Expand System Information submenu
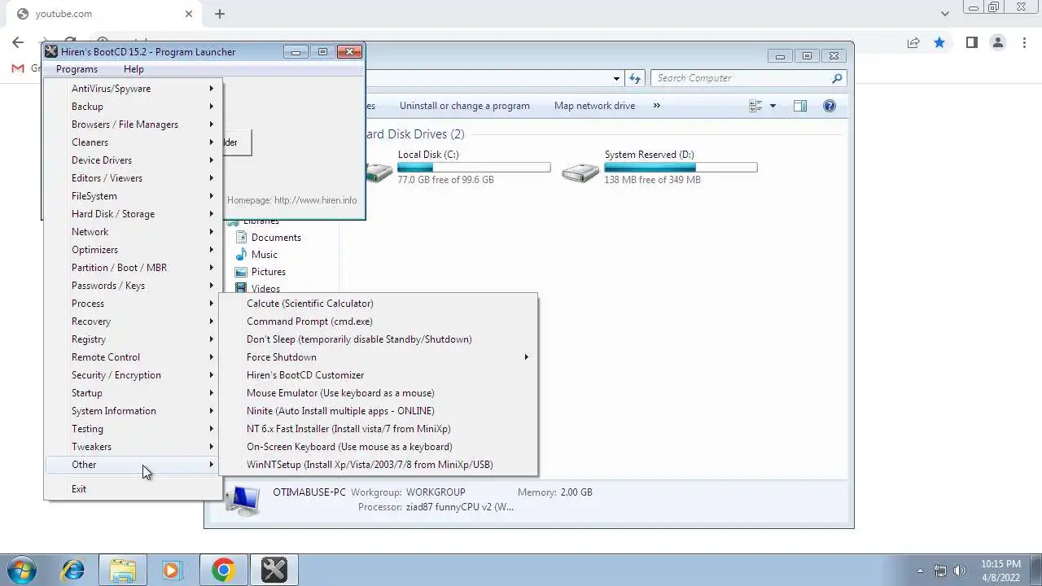 (134, 411)
